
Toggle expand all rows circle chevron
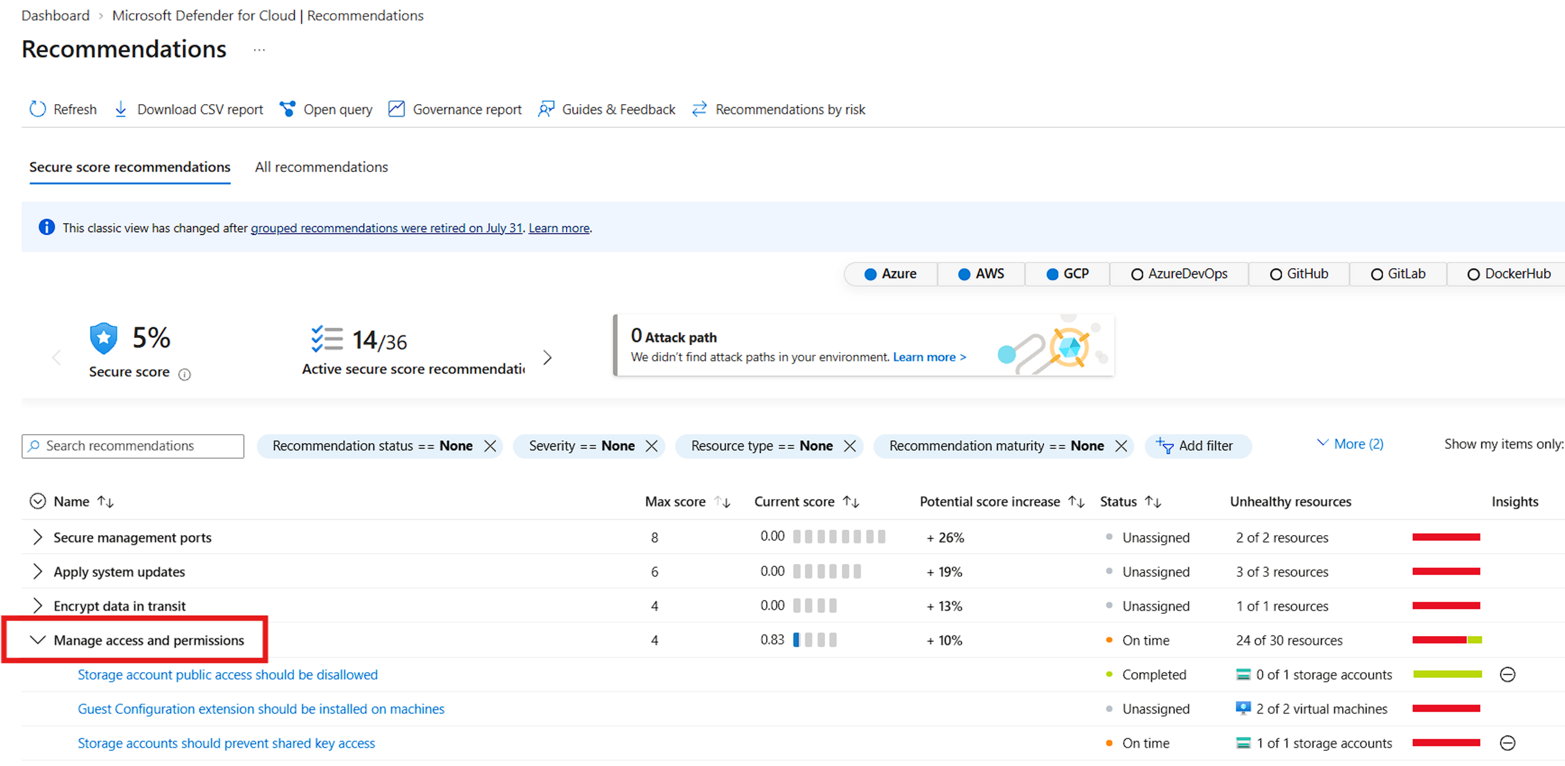38,501
